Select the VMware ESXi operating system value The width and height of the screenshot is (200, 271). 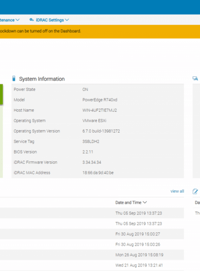click(94, 120)
